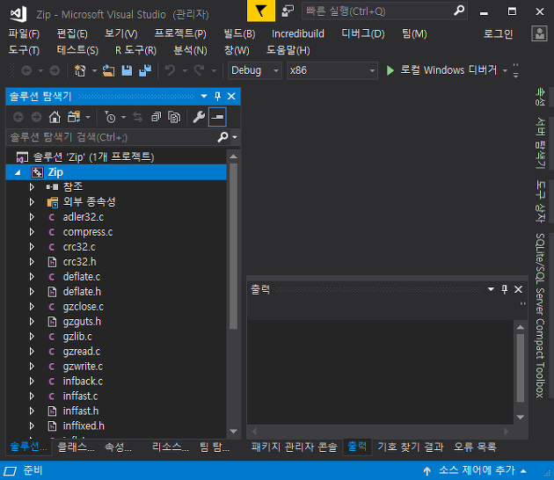
Task: Open the 빌드(B) menu
Action: point(239,33)
